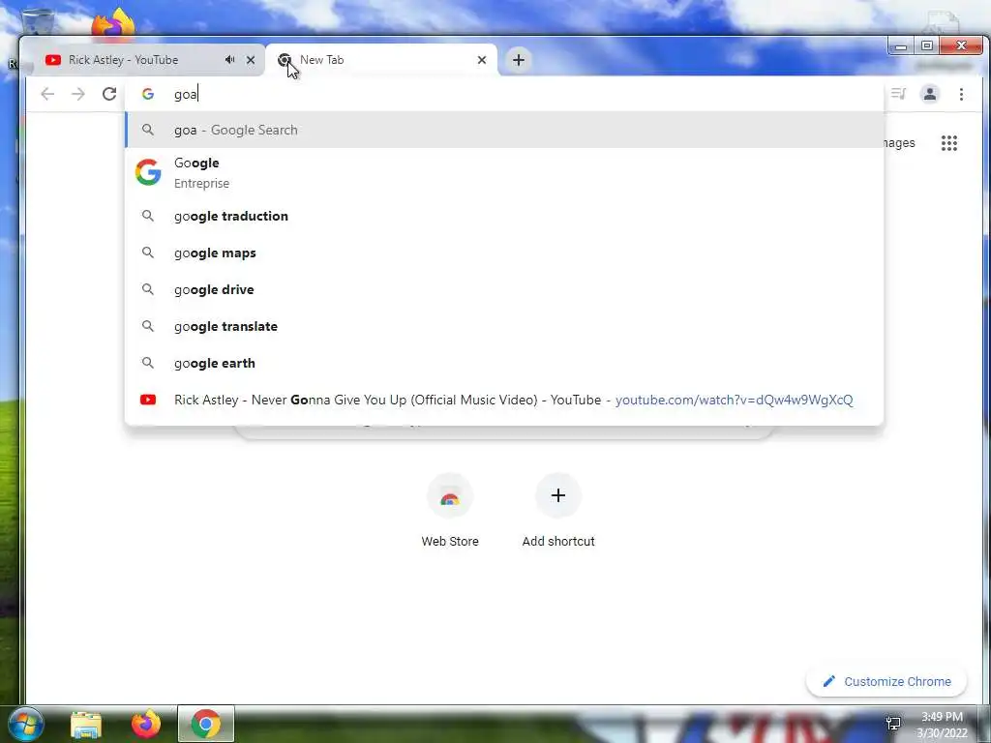Image resolution: width=991 pixels, height=743 pixels.
Task: Click Customize Chrome button
Action: pyautogui.click(x=886, y=682)
